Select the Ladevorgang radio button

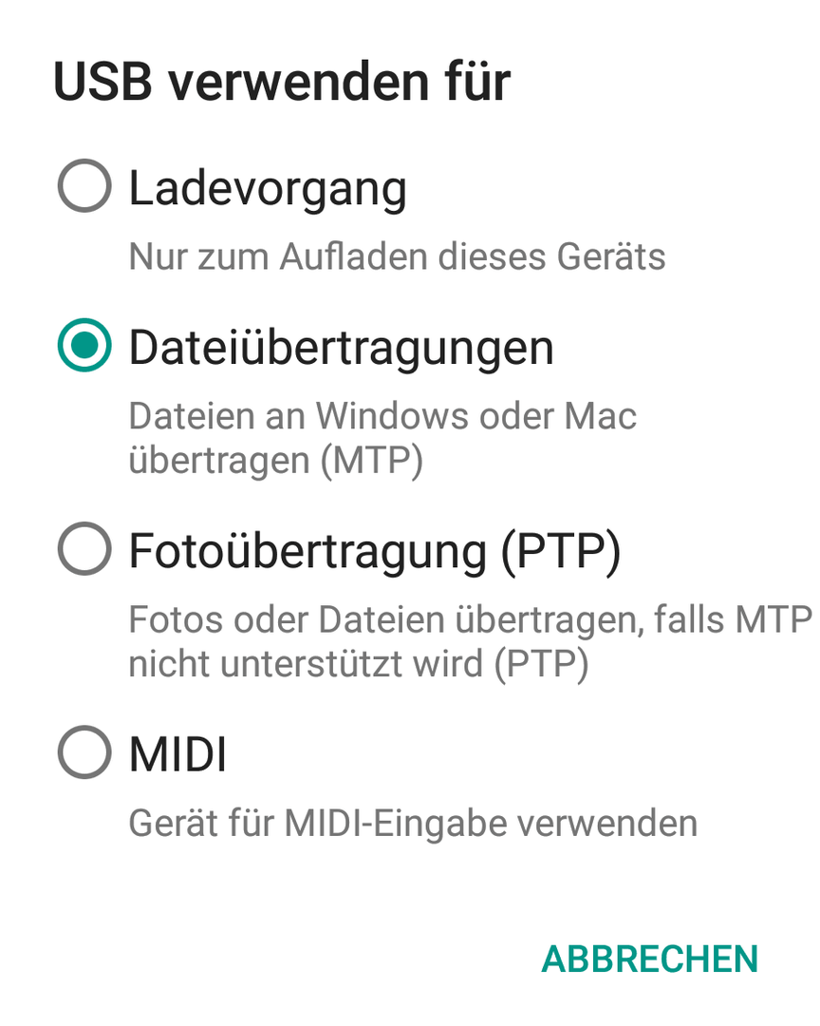[x=84, y=185]
